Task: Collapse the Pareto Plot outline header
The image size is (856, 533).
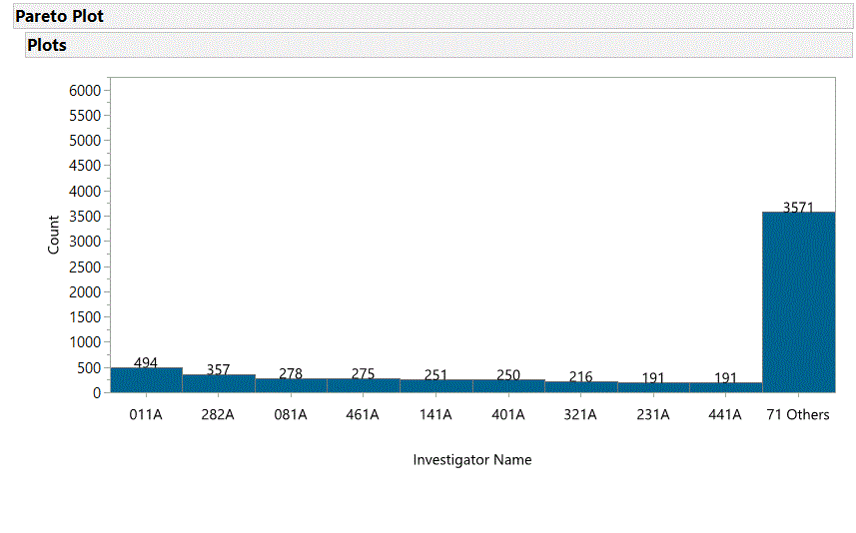Action: tap(432, 16)
